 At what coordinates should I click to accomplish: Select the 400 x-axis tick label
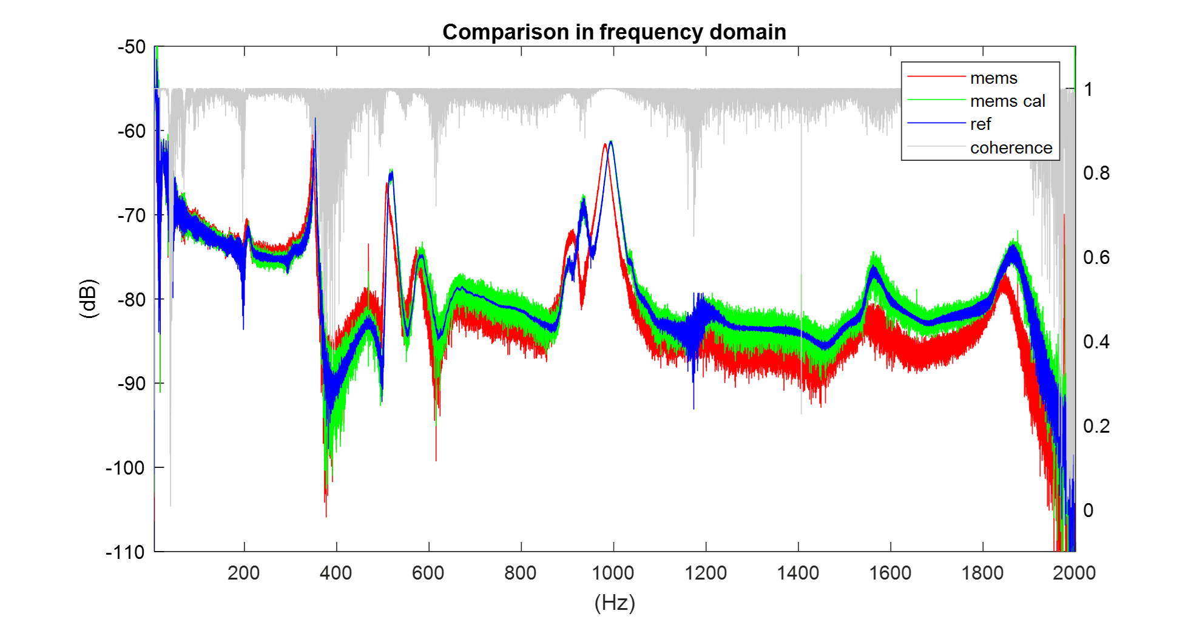point(336,573)
